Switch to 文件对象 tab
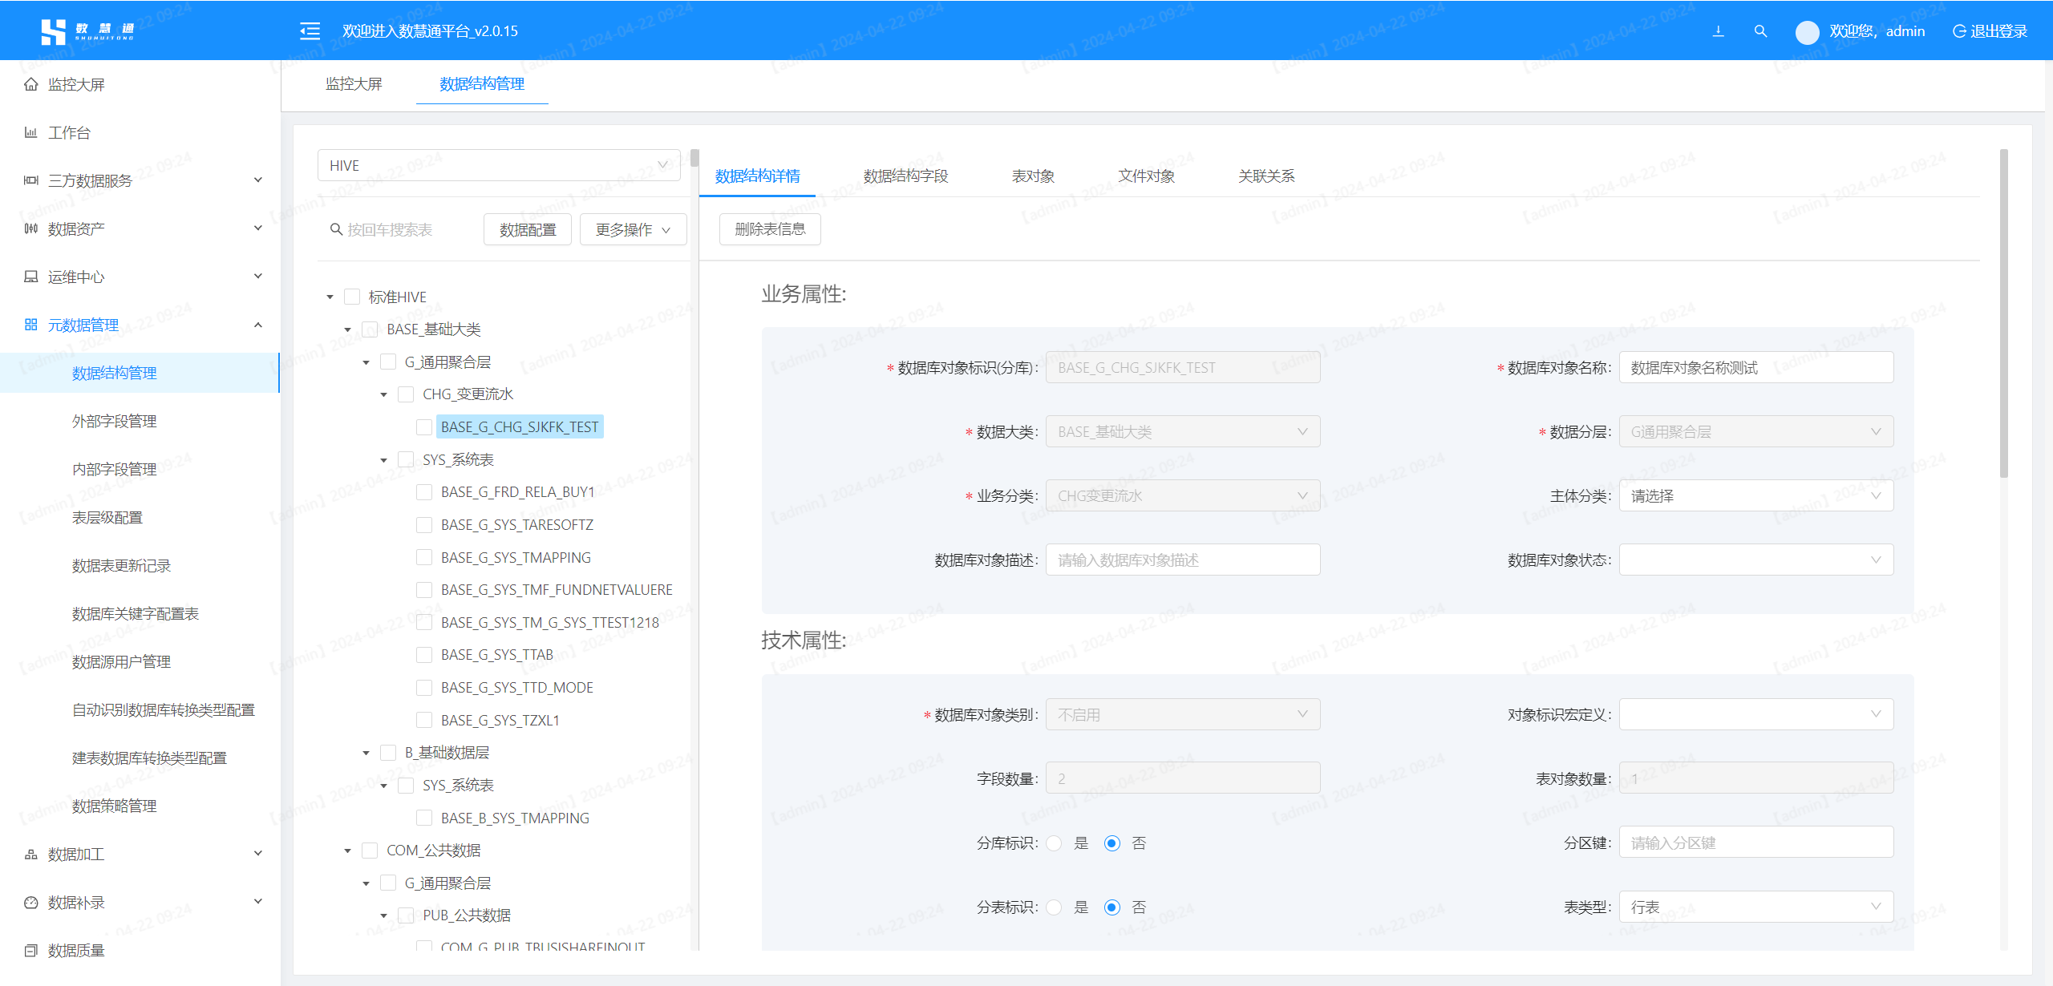This screenshot has height=986, width=2053. tap(1147, 176)
